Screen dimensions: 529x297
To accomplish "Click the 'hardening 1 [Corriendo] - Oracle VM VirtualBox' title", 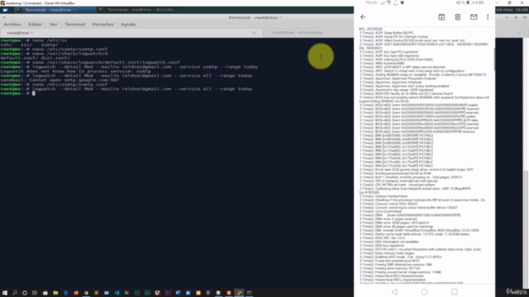I will click(x=41, y=3).
